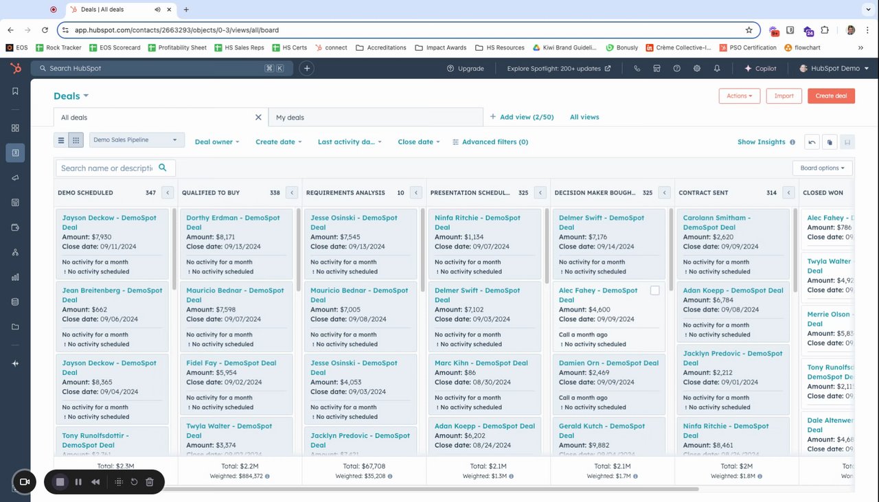Open Advanced filters (0)

point(490,142)
